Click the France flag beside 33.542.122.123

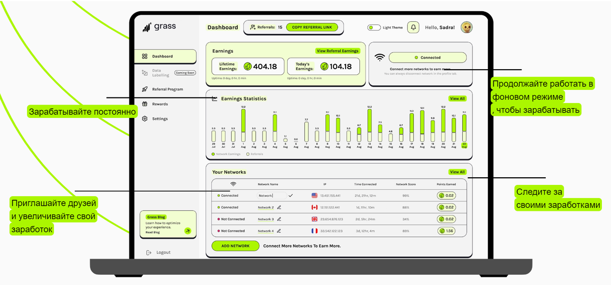click(x=314, y=231)
